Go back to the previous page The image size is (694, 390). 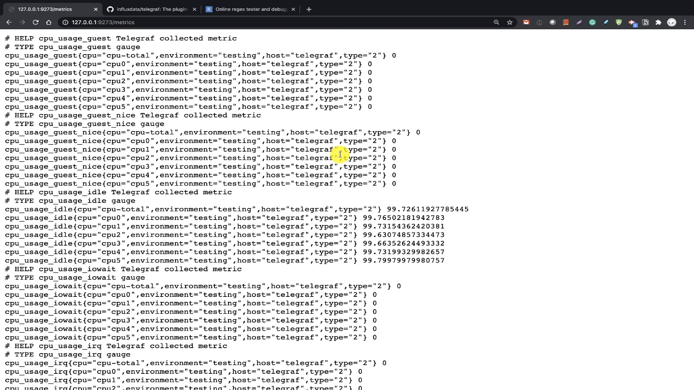pyautogui.click(x=9, y=22)
